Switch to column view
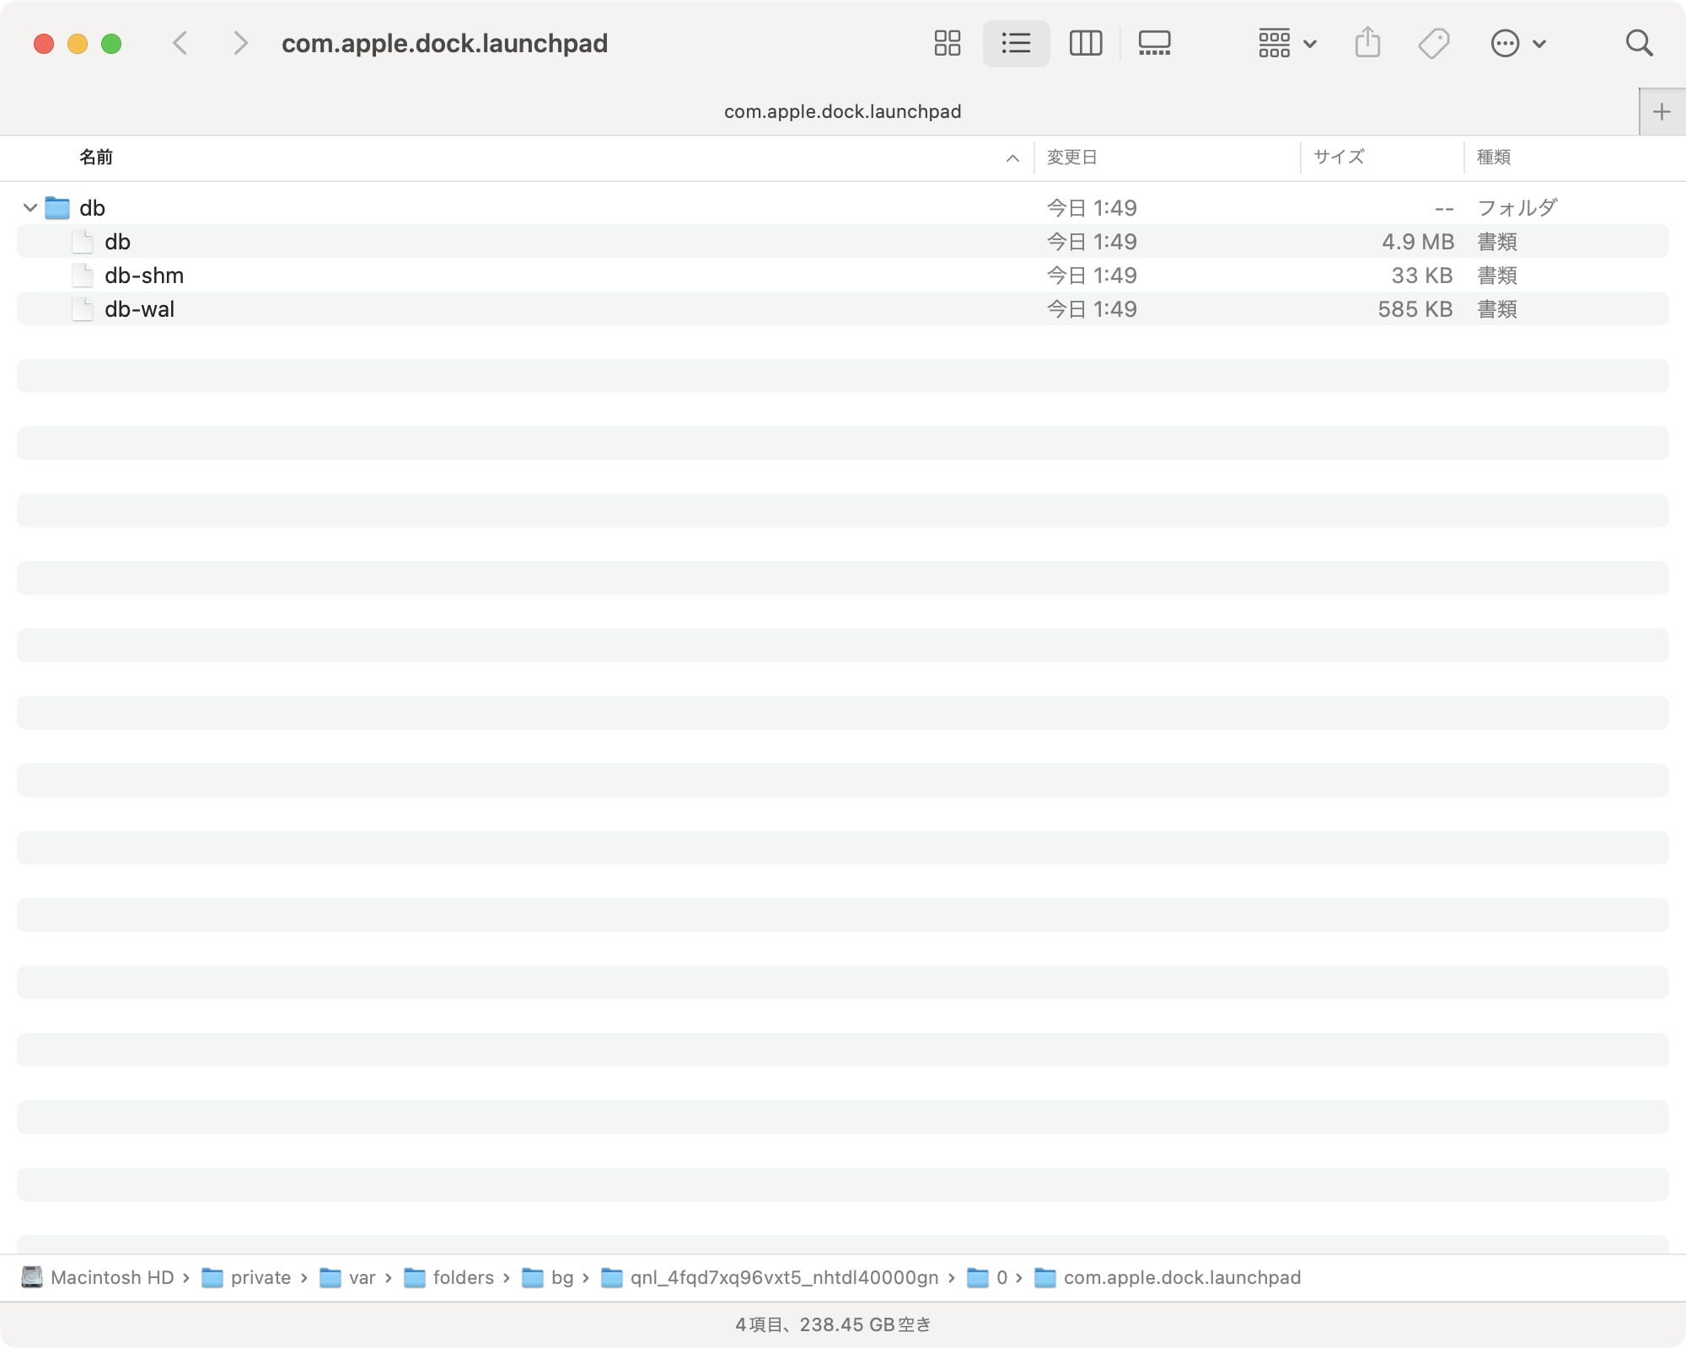 (1086, 43)
